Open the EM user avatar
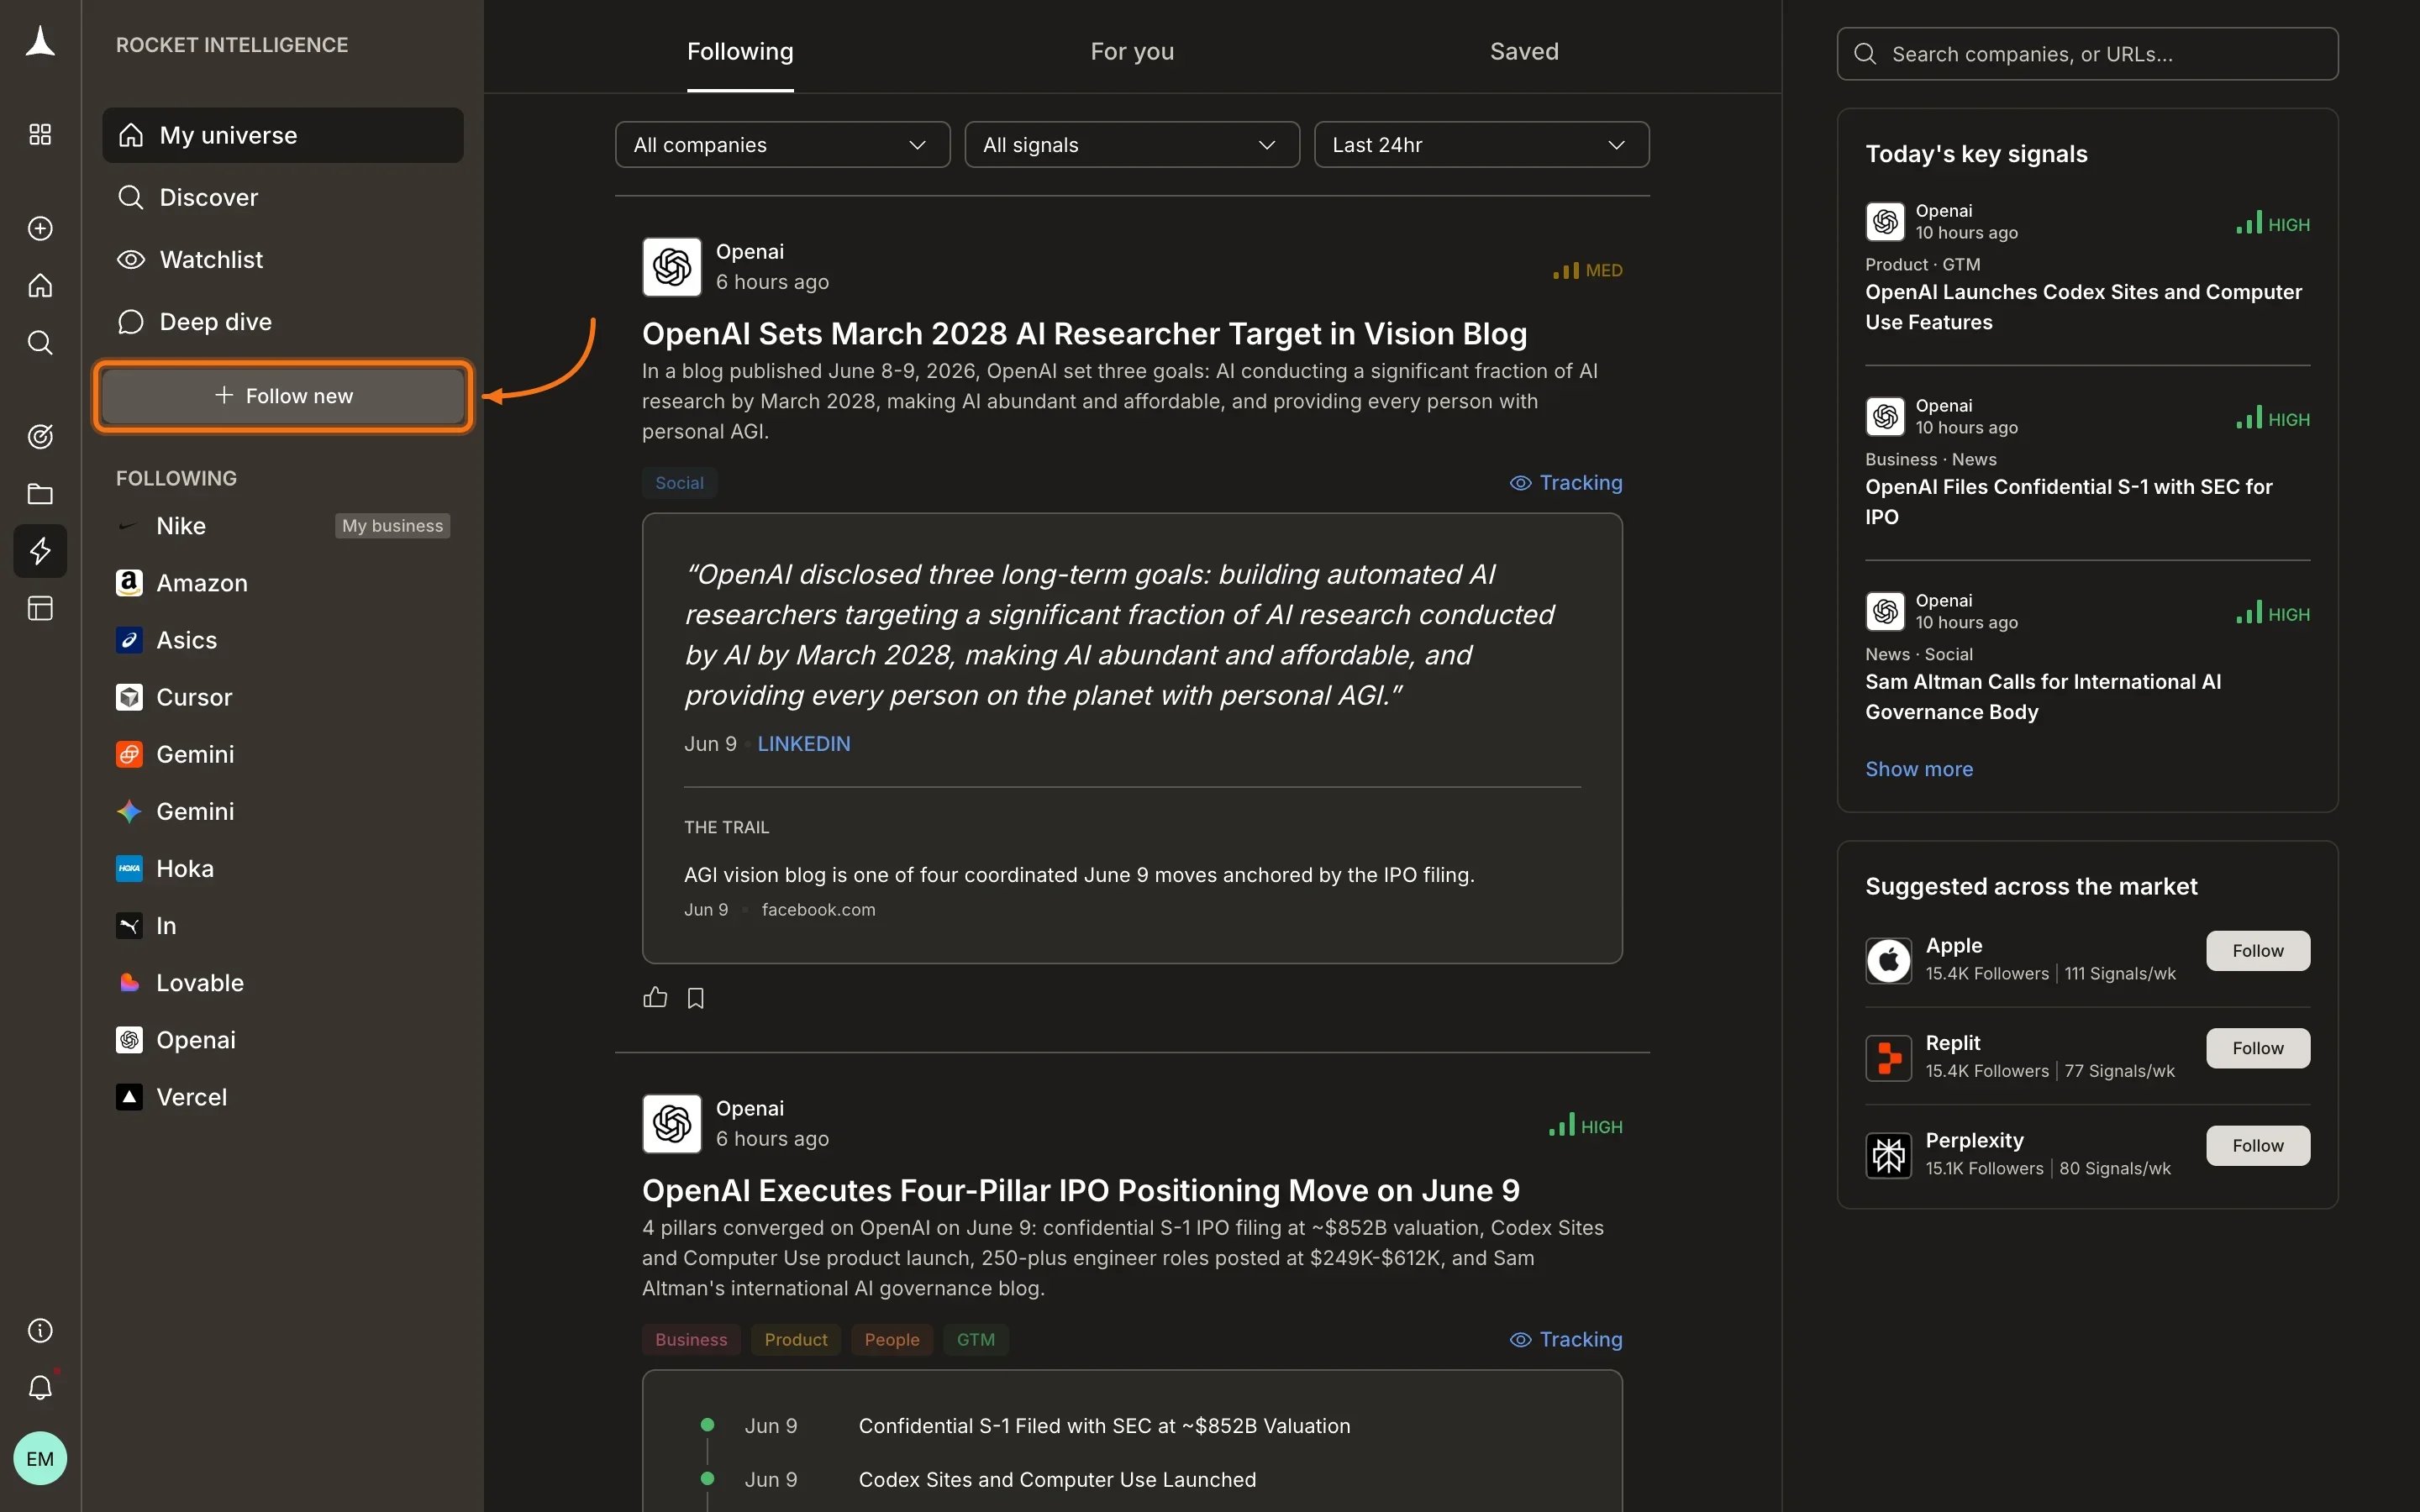 point(40,1458)
